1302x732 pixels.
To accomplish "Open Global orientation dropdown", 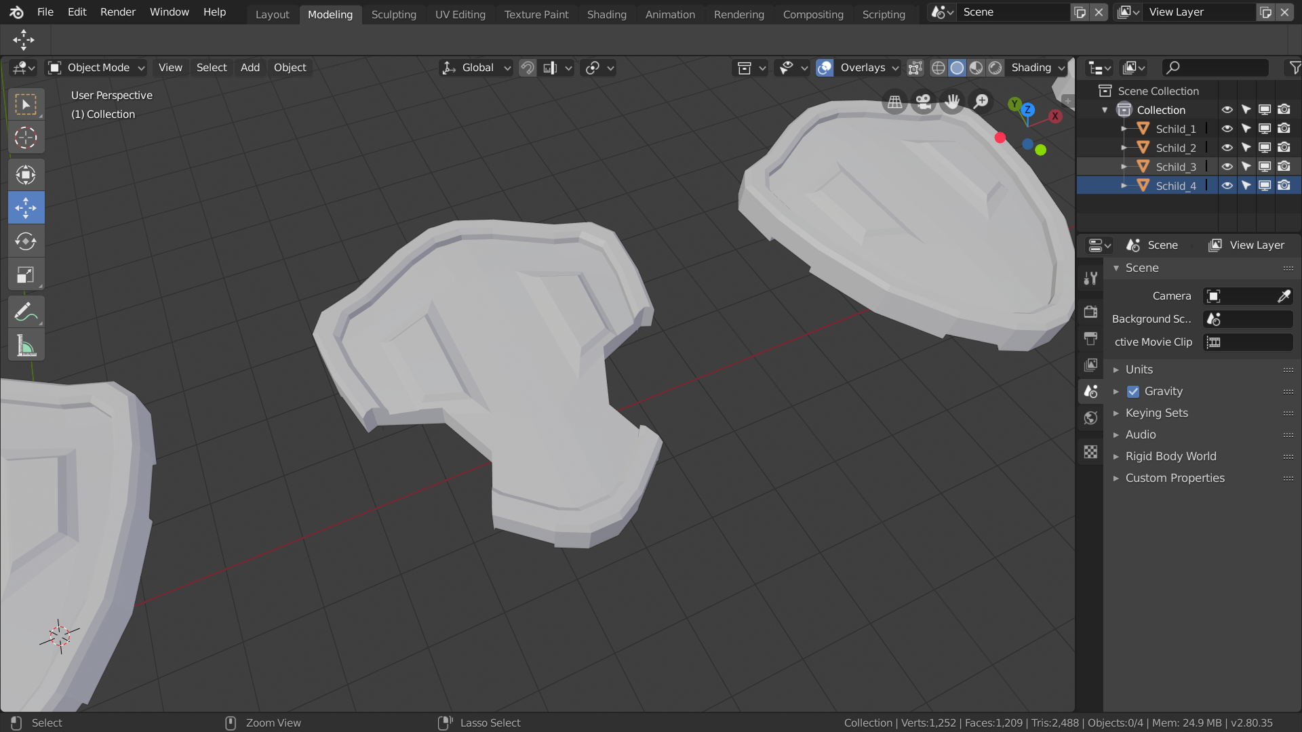I will (477, 68).
